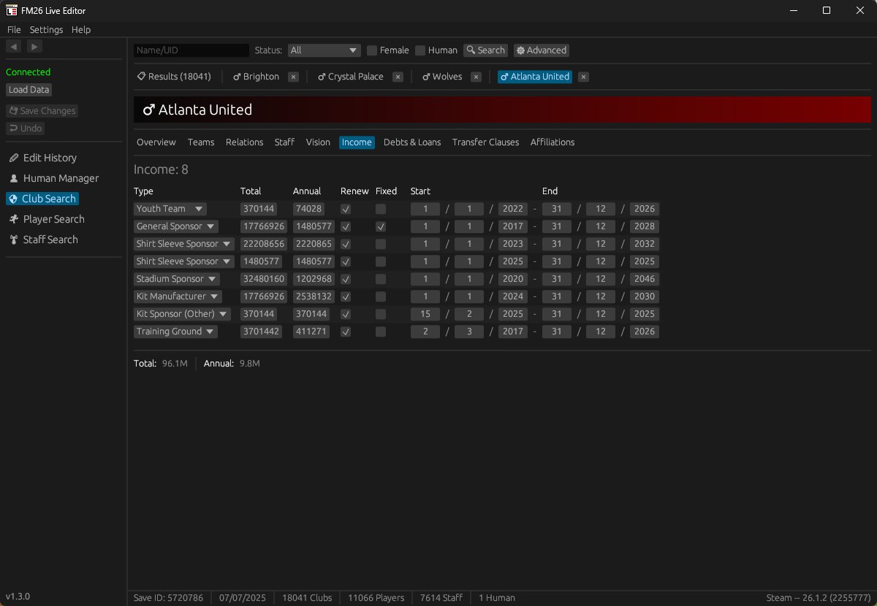Switch to the Vision tab

[318, 142]
